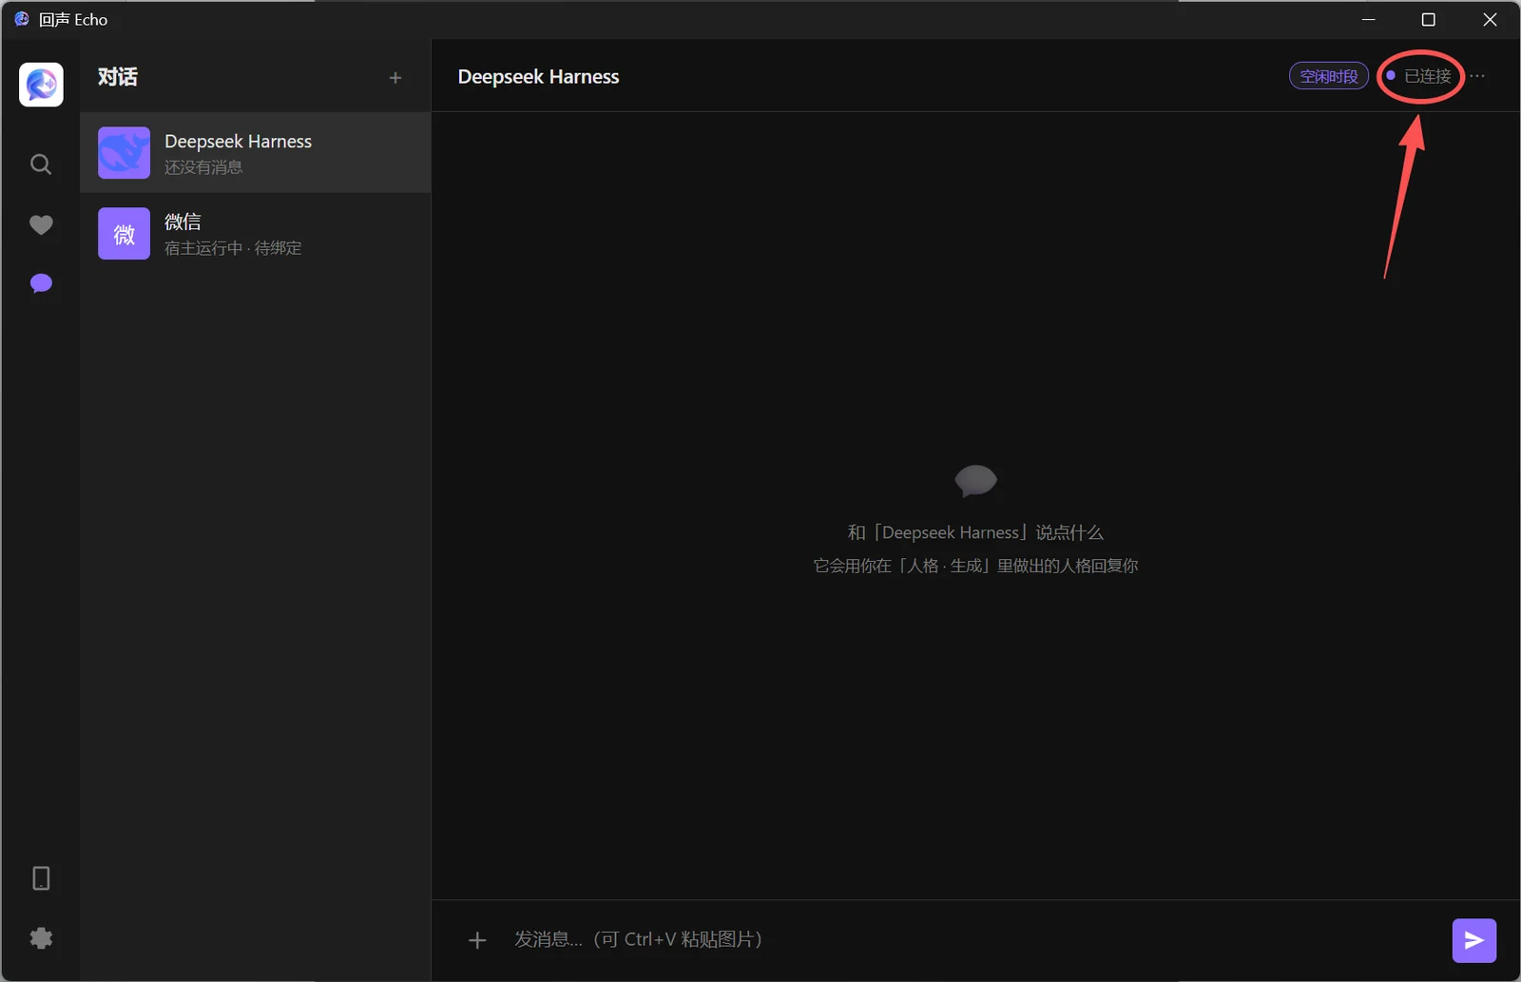Screen dimensions: 1521x982
Task: Minimize the Echo window
Action: [x=1369, y=20]
